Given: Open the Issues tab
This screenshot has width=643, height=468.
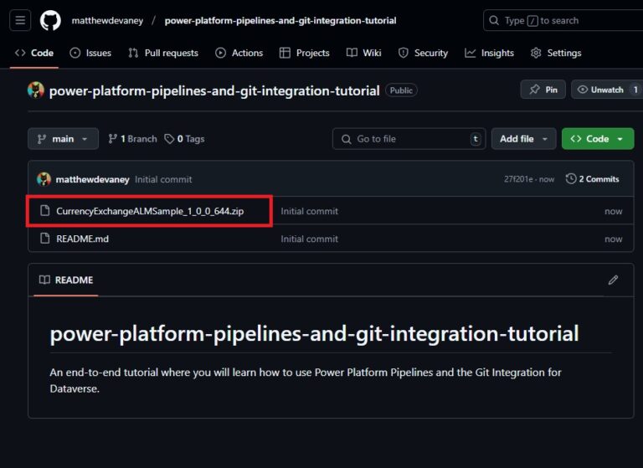Looking at the screenshot, I should 90,53.
